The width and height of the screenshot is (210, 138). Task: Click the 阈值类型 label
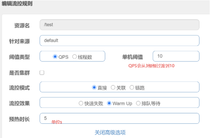pyautogui.click(x=19, y=57)
